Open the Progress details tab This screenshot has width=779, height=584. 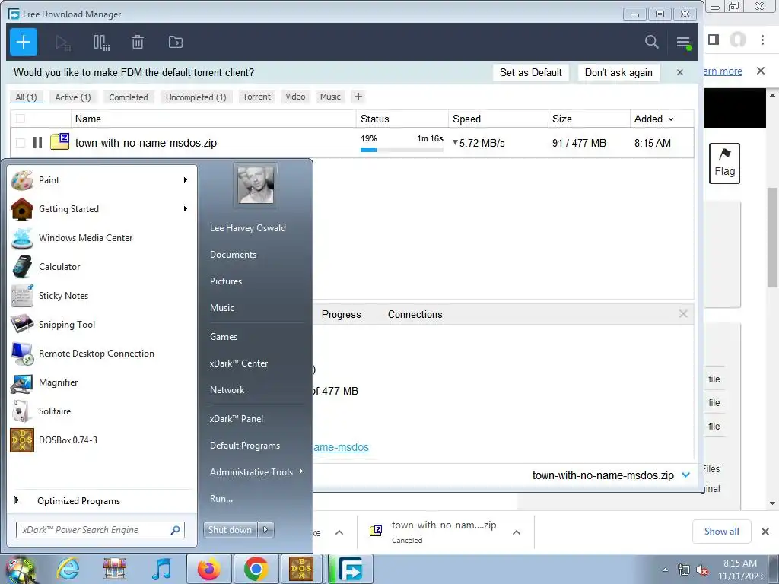[x=342, y=314]
